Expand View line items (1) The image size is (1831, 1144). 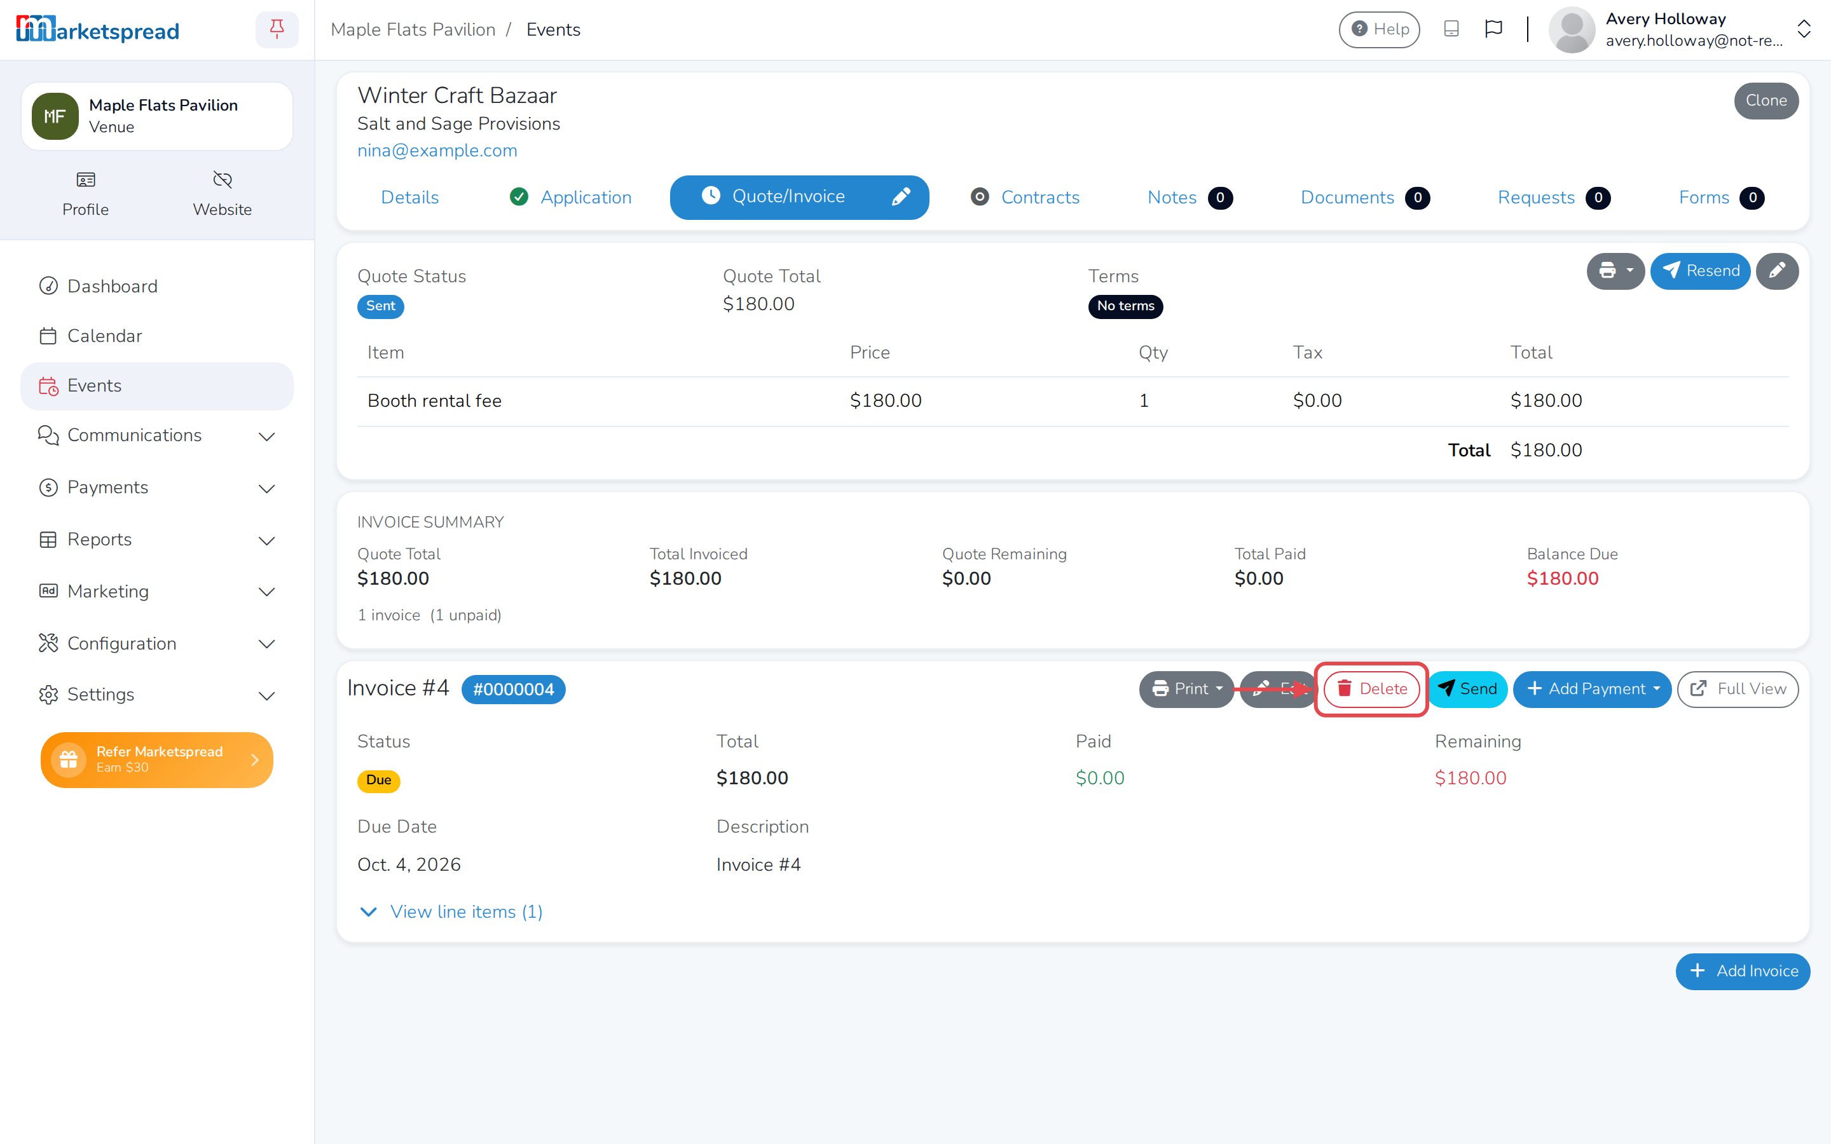pyautogui.click(x=451, y=912)
